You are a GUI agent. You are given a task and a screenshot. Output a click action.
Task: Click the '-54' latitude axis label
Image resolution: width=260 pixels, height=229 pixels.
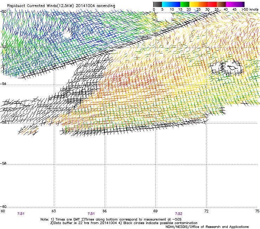[x=3, y=83]
